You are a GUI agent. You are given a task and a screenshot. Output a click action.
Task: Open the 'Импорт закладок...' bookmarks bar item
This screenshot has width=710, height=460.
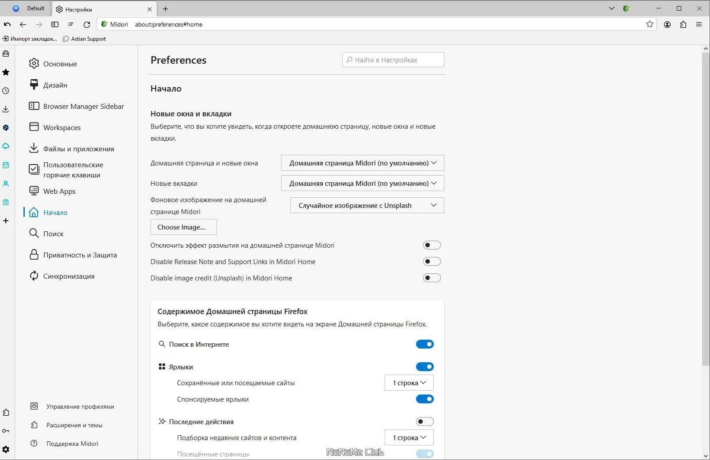[x=30, y=38]
